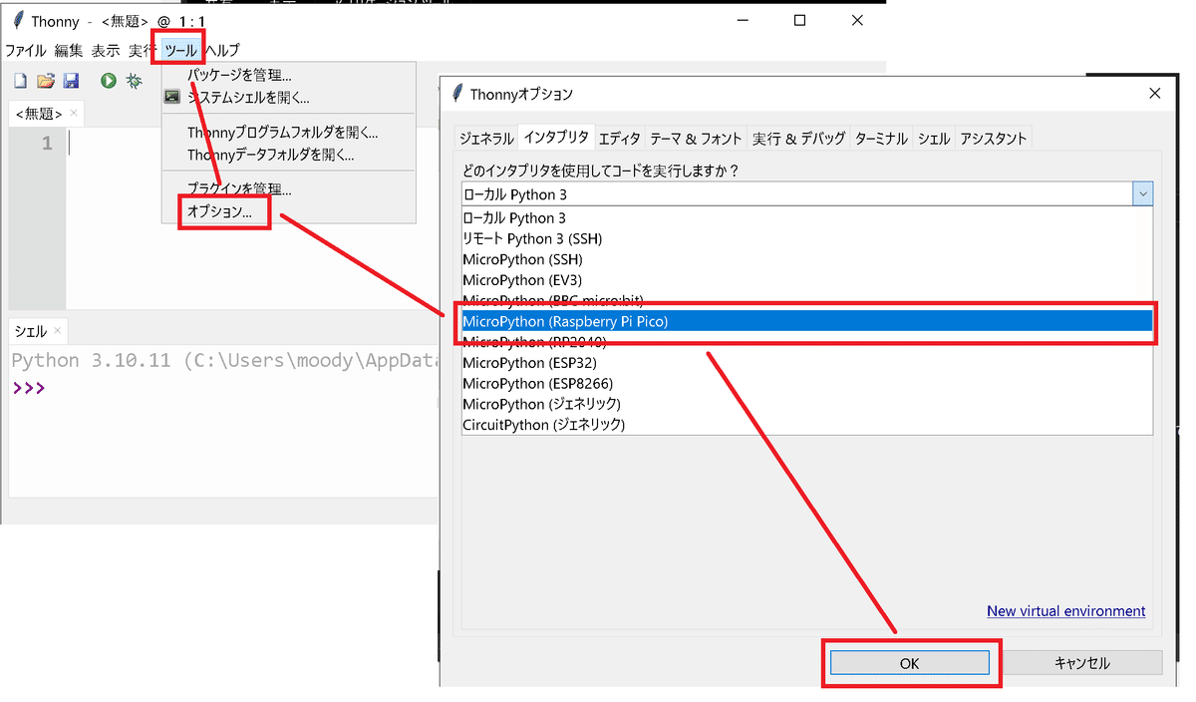Select リモート Python 3 (SSH) option
1196x702 pixels.
pyautogui.click(x=807, y=238)
